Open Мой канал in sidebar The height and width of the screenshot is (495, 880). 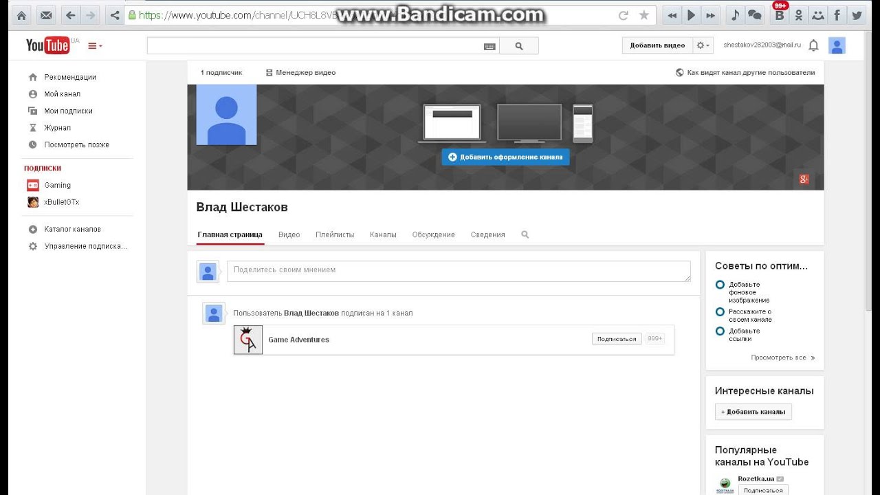[x=63, y=94]
